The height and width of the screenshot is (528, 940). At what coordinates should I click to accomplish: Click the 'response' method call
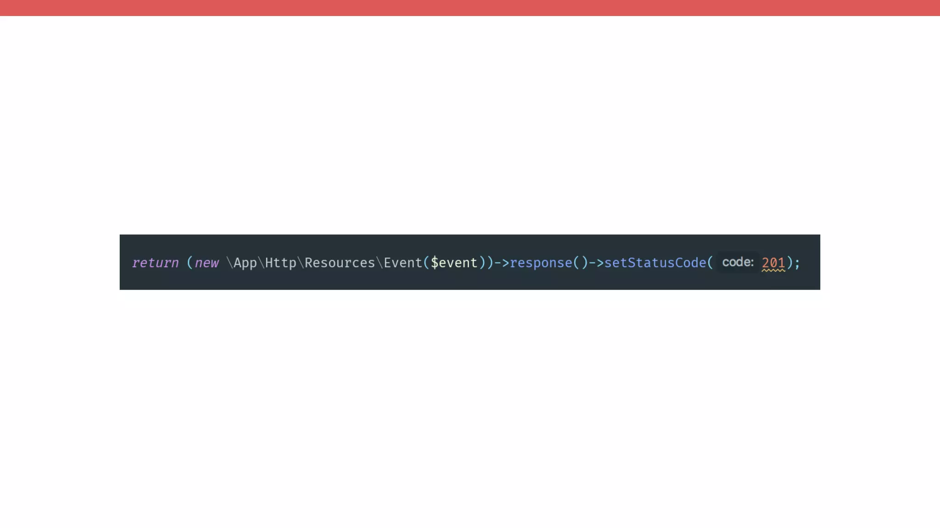pyautogui.click(x=541, y=263)
